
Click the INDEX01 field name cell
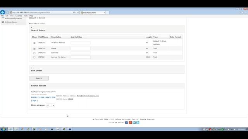coord(42,43)
